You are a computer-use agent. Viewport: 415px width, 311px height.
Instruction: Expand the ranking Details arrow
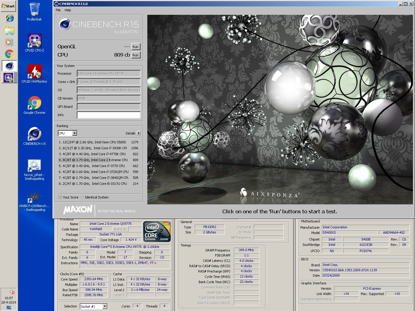click(139, 133)
